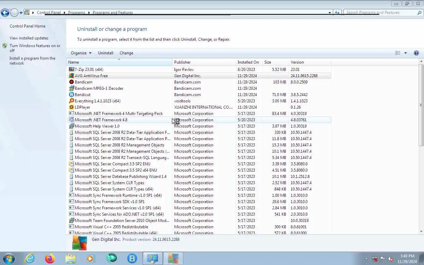
Task: Select the red Bandicam record icon
Action: tap(71, 82)
